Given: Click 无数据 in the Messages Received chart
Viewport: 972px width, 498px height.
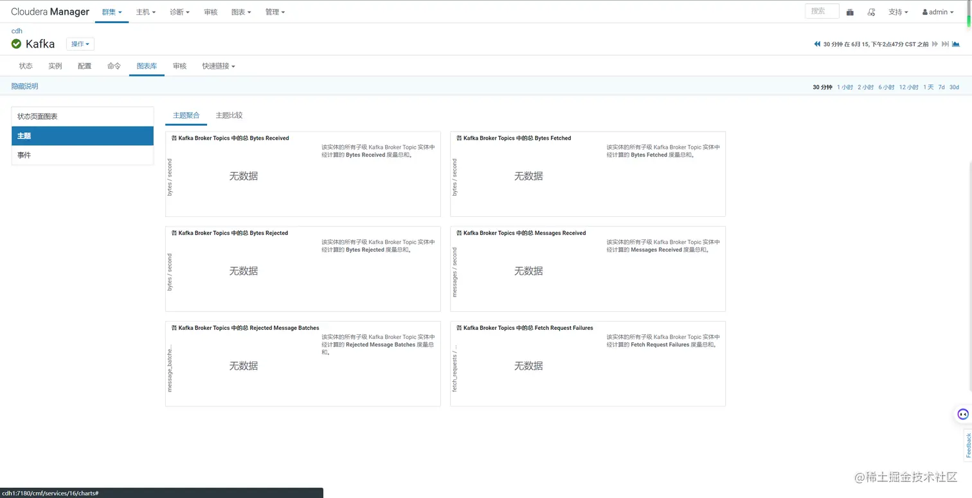Looking at the screenshot, I should click(x=528, y=271).
